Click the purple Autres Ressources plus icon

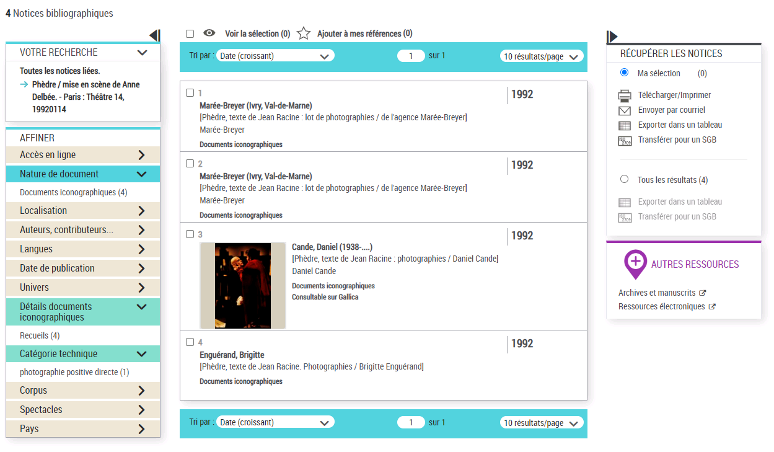[635, 264]
